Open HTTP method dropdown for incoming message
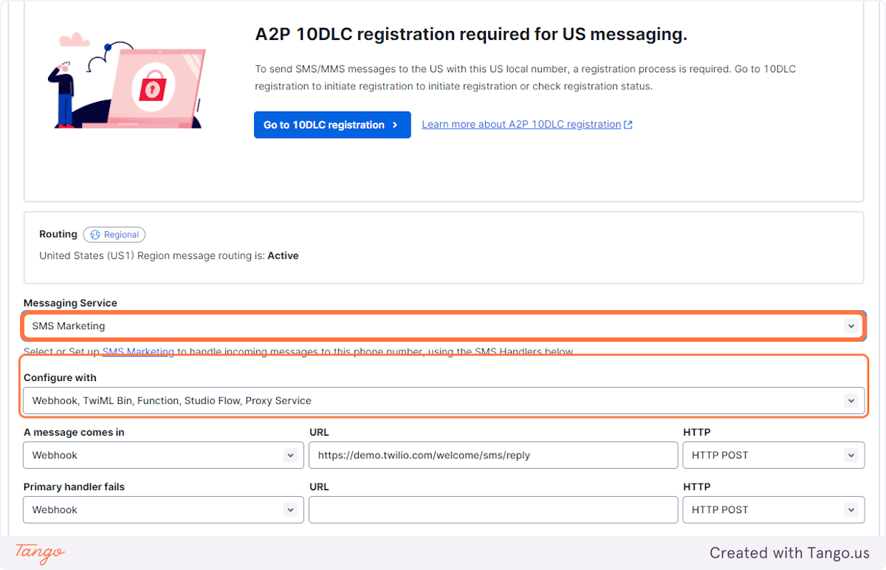 tap(774, 456)
